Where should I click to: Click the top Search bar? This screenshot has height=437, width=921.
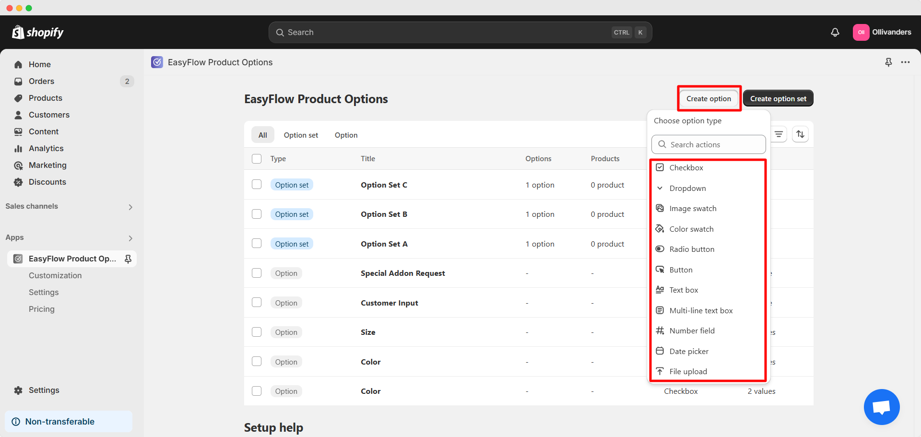460,32
